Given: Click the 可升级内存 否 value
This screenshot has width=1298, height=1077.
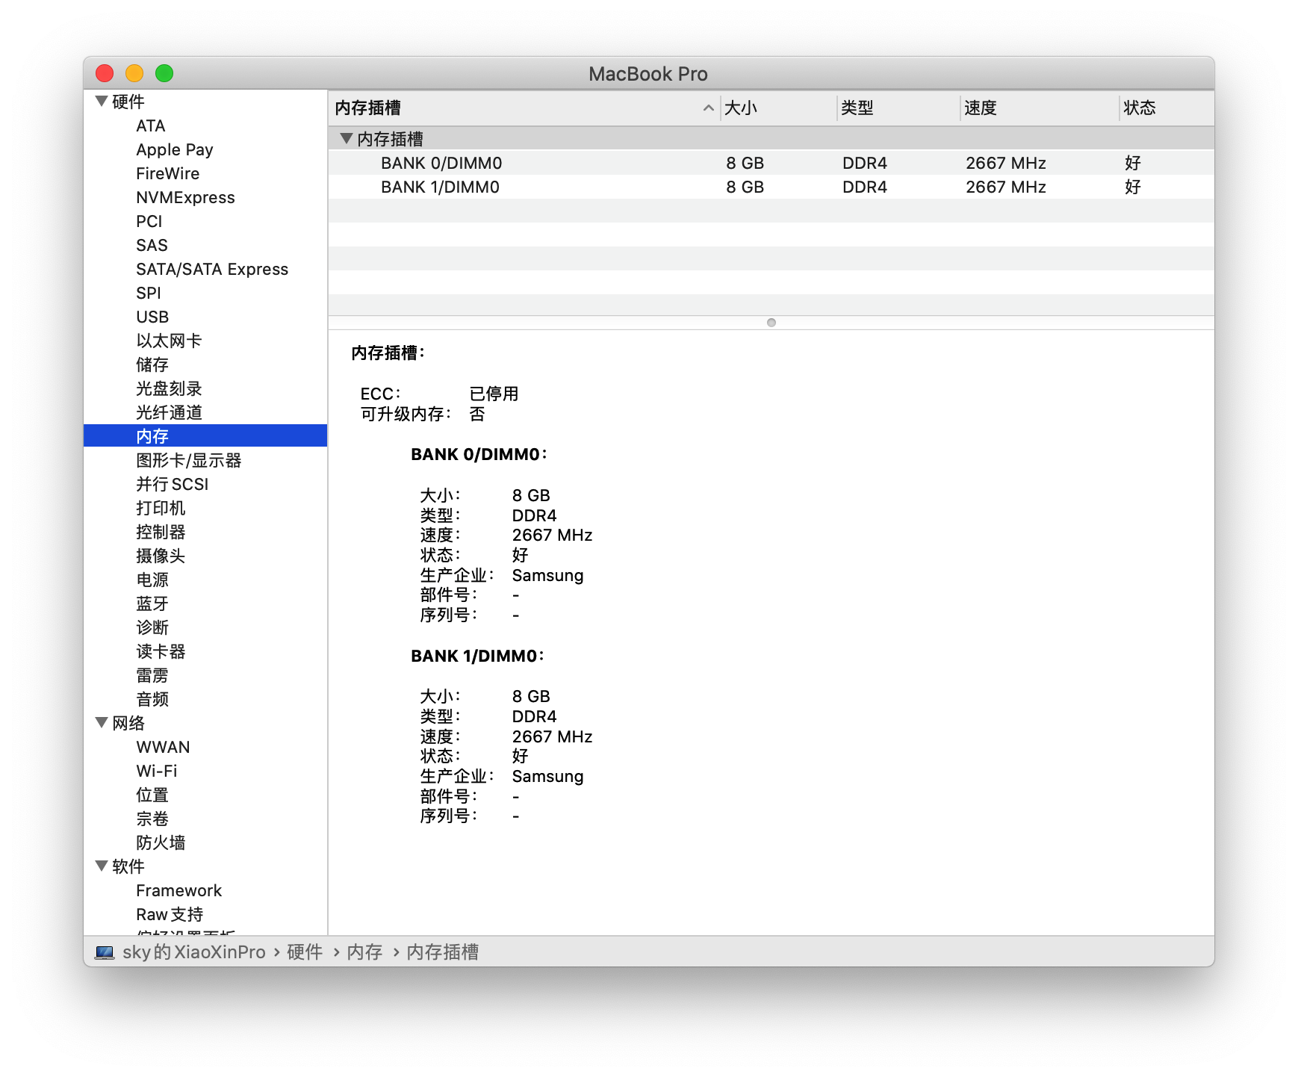Looking at the screenshot, I should 477,414.
